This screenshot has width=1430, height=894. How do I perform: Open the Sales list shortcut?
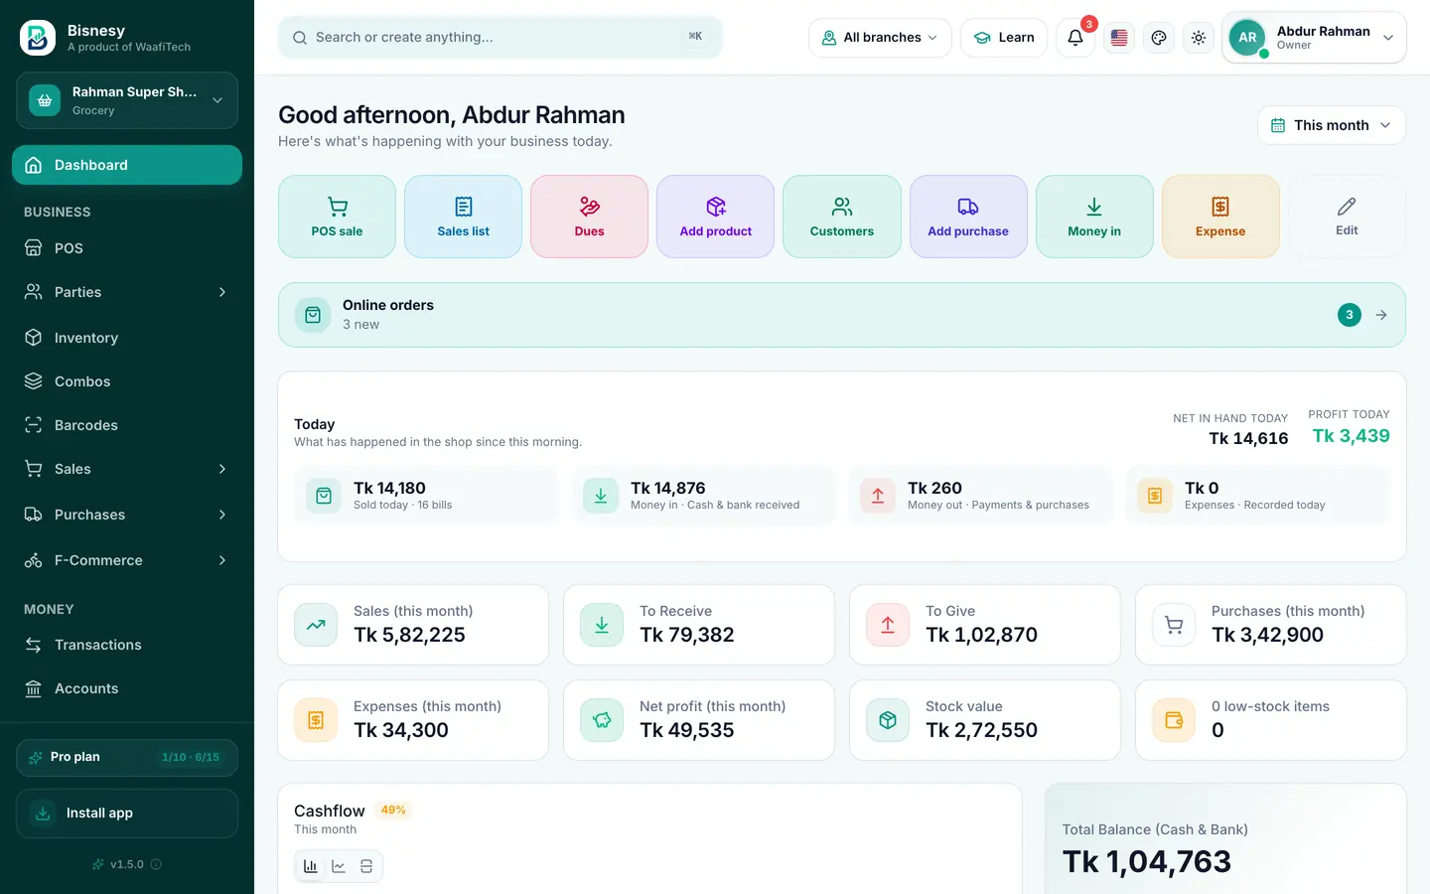click(463, 217)
